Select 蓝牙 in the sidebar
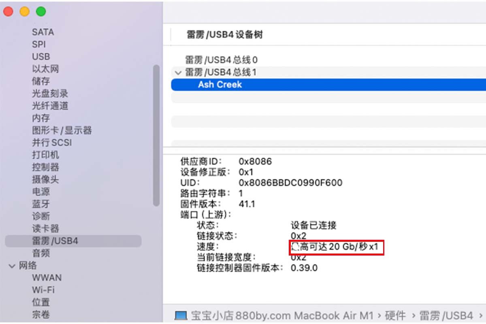This screenshot has width=486, height=324. pyautogui.click(x=41, y=204)
